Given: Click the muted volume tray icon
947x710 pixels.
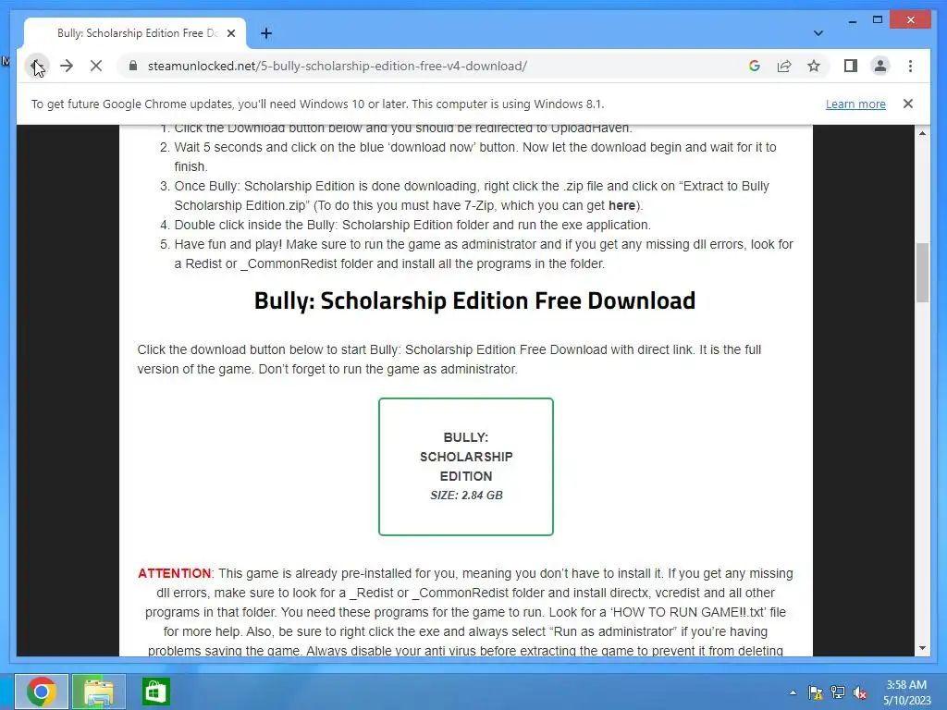Looking at the screenshot, I should click(860, 692).
